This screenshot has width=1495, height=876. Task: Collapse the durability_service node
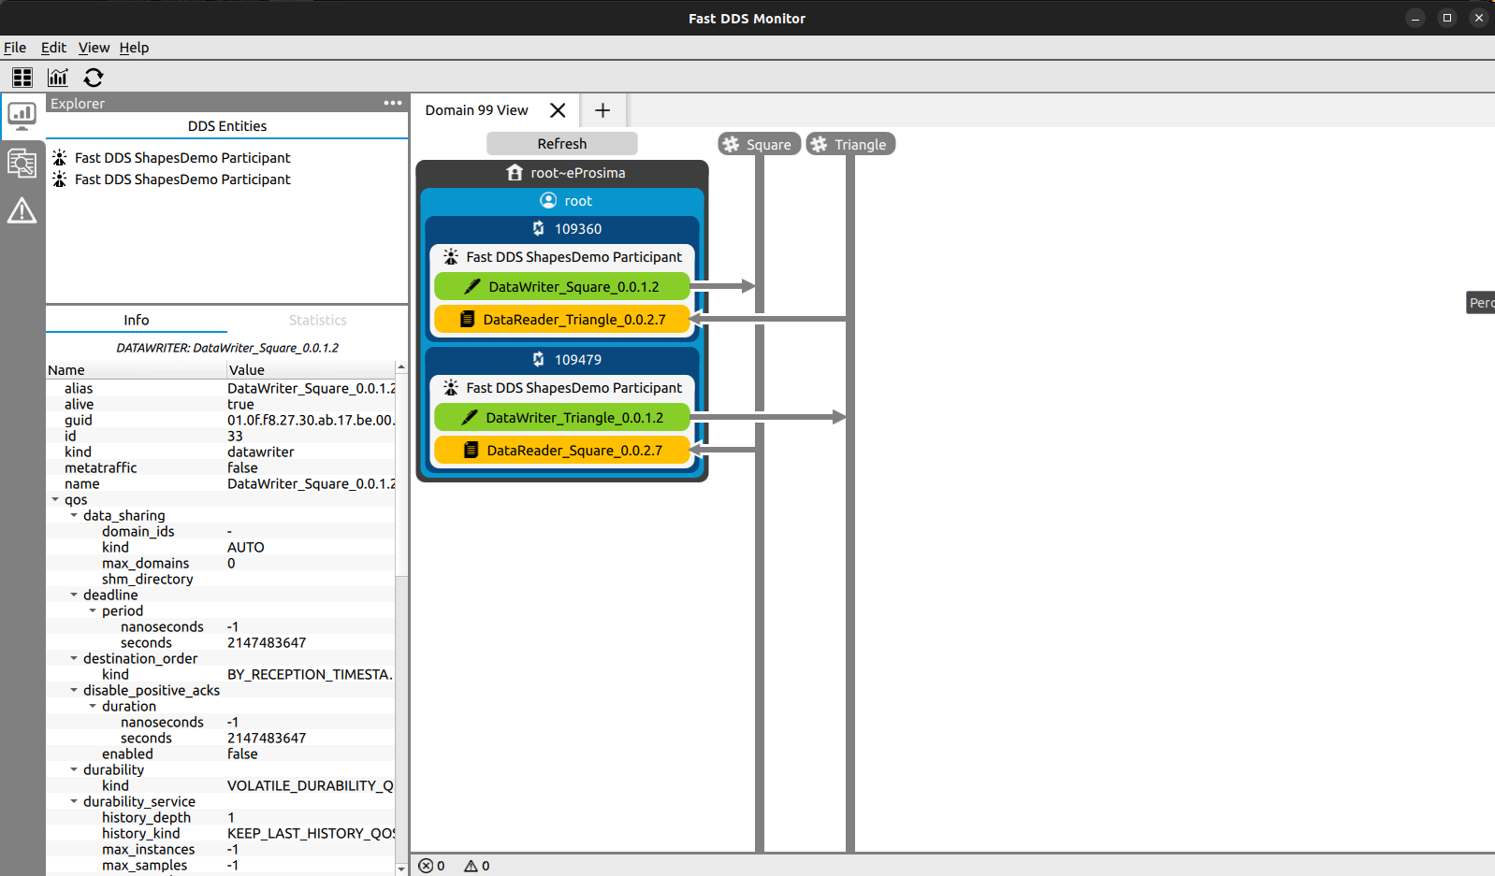(x=74, y=801)
